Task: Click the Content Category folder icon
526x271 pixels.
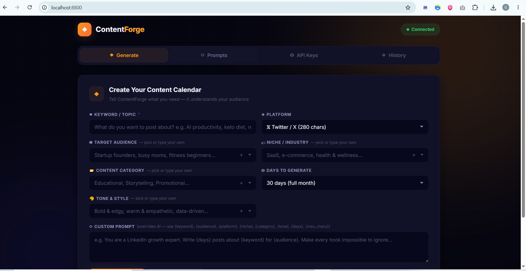Action: click(x=92, y=170)
